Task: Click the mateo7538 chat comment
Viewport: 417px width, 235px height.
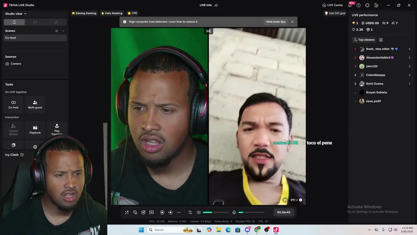Action: (x=302, y=143)
